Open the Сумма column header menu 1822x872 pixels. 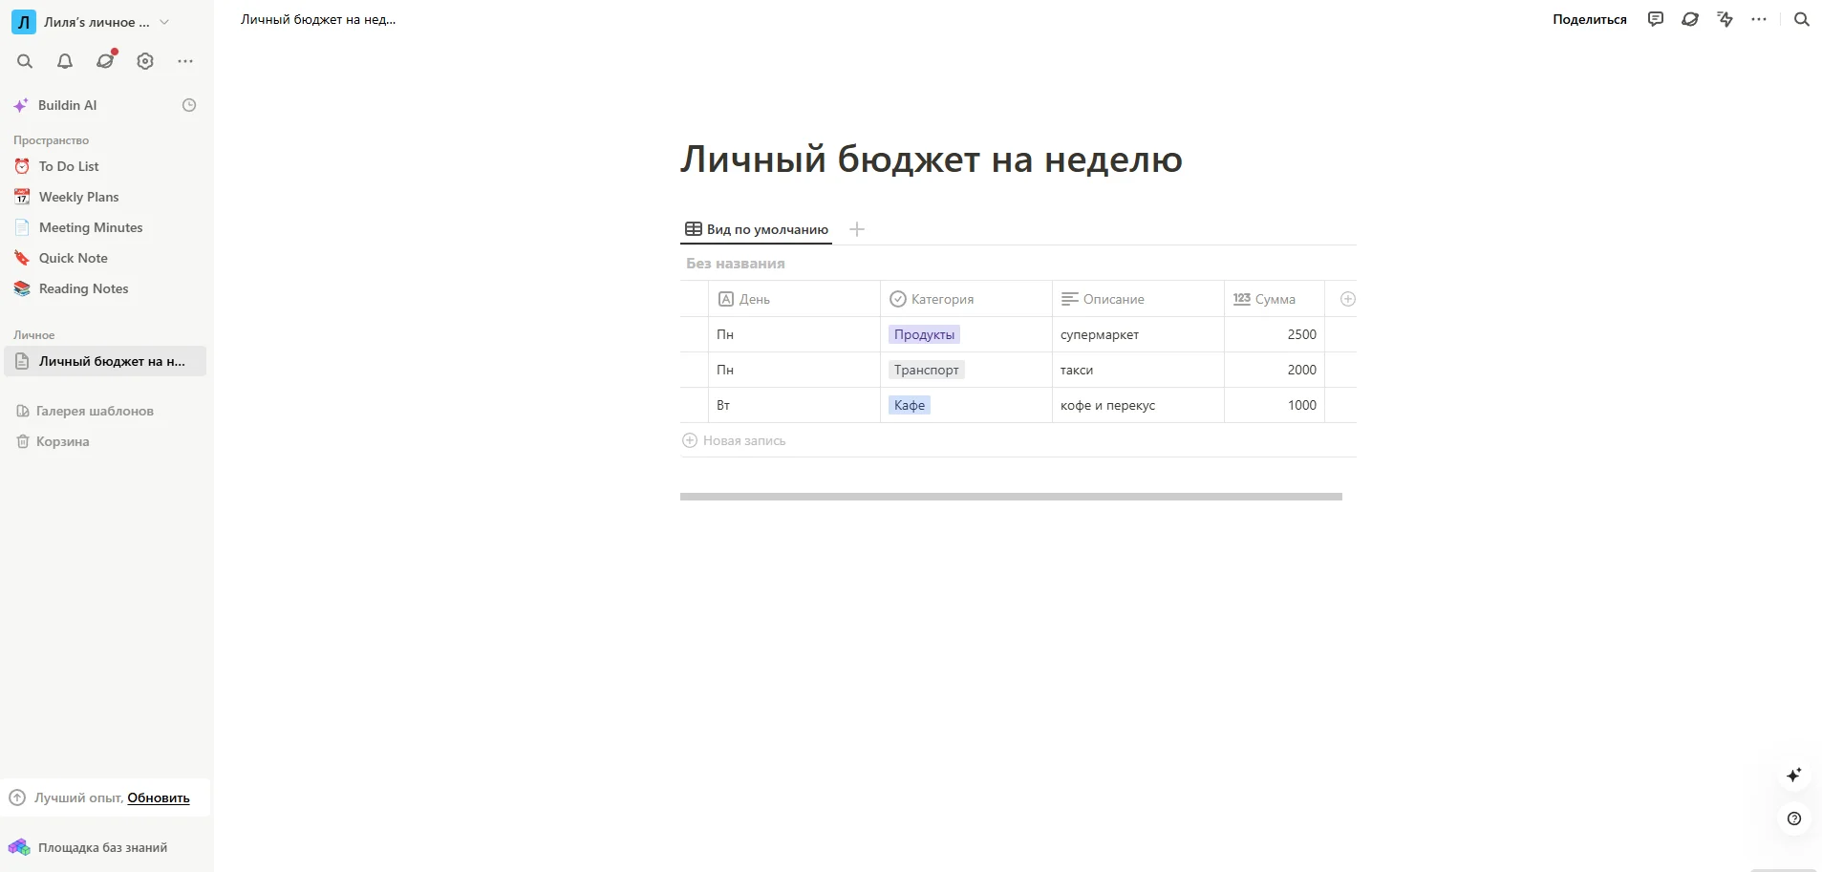(1275, 299)
